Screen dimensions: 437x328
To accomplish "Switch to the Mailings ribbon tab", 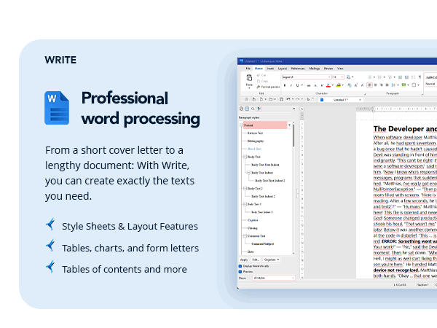I will [x=315, y=69].
